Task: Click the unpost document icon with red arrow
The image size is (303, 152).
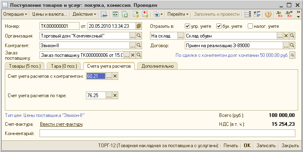Action: pyautogui.click(x=145, y=14)
